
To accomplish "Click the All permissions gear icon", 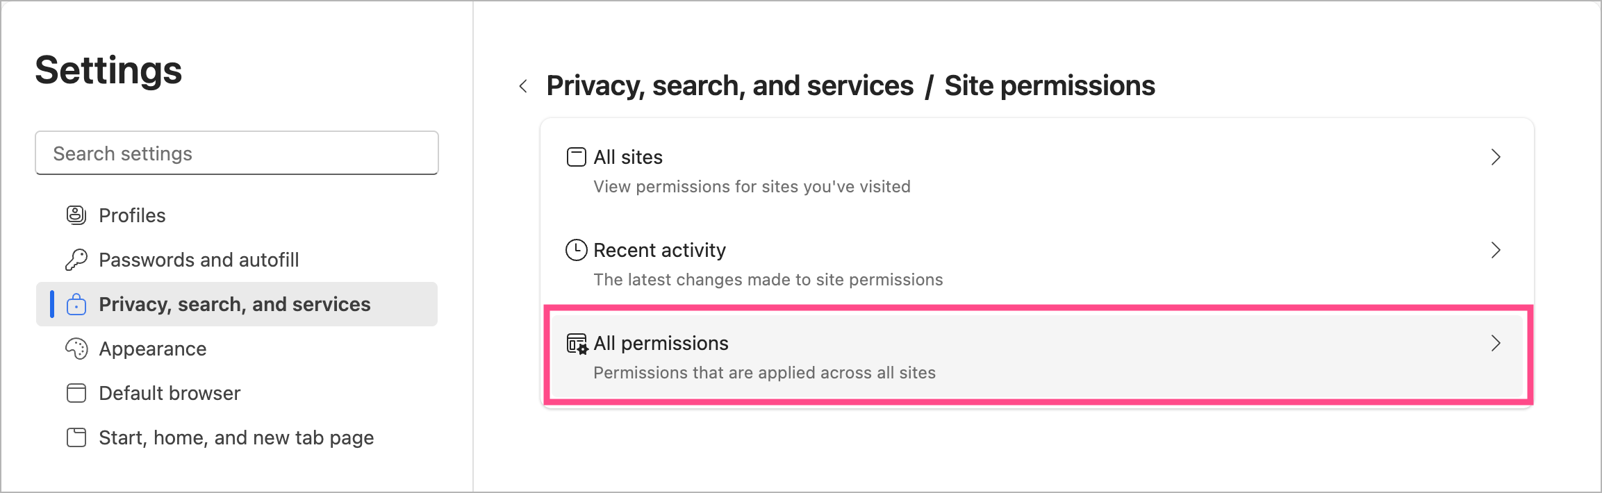I will (577, 344).
